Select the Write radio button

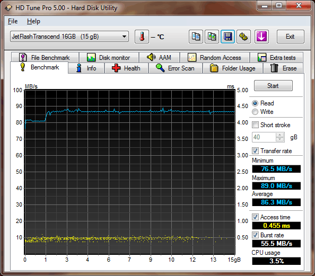(x=255, y=112)
